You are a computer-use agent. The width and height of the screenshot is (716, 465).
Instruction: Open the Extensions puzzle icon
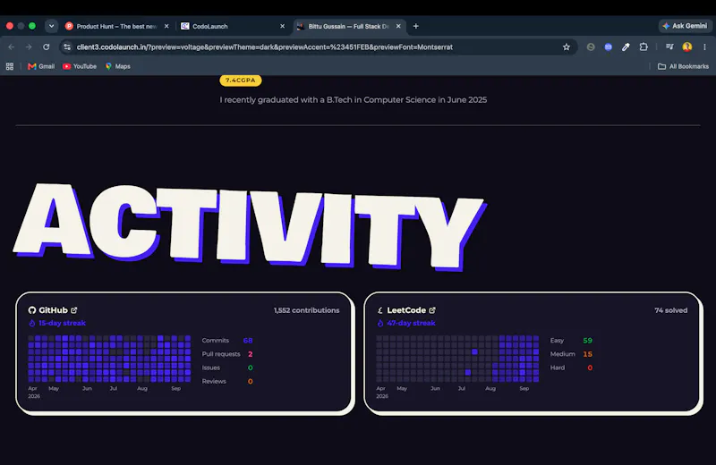tap(644, 46)
